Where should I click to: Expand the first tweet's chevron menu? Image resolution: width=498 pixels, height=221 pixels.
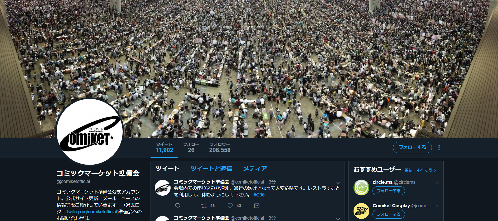338,182
